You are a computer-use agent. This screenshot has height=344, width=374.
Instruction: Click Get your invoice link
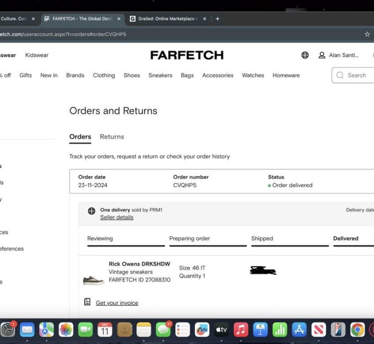pos(117,303)
